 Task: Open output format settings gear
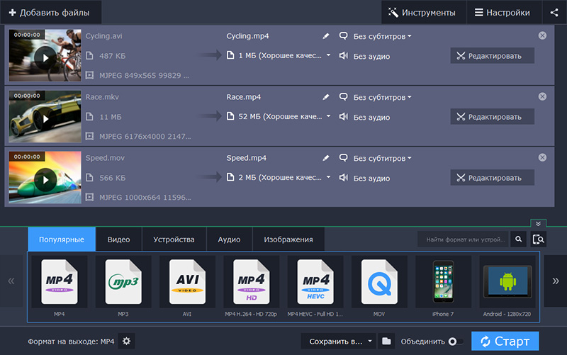(x=127, y=342)
